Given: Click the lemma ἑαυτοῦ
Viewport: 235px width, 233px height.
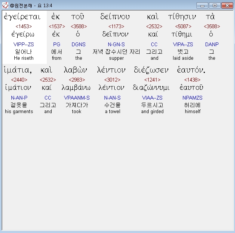Looking at the screenshot, I should pos(191,88).
